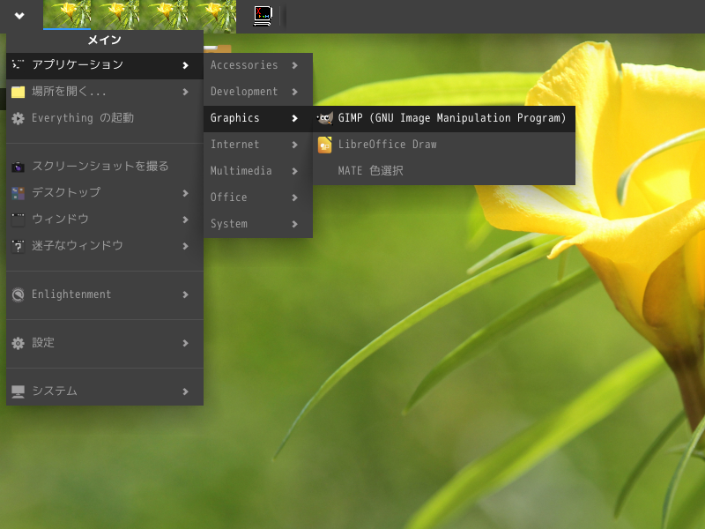Click the GIMP Wilber icon
Viewport: 705px width, 529px height.
coord(324,118)
